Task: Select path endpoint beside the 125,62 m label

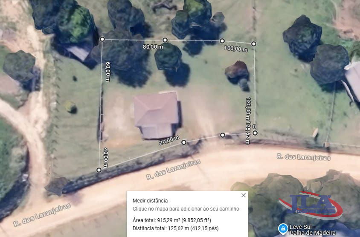Action: tap(255, 133)
